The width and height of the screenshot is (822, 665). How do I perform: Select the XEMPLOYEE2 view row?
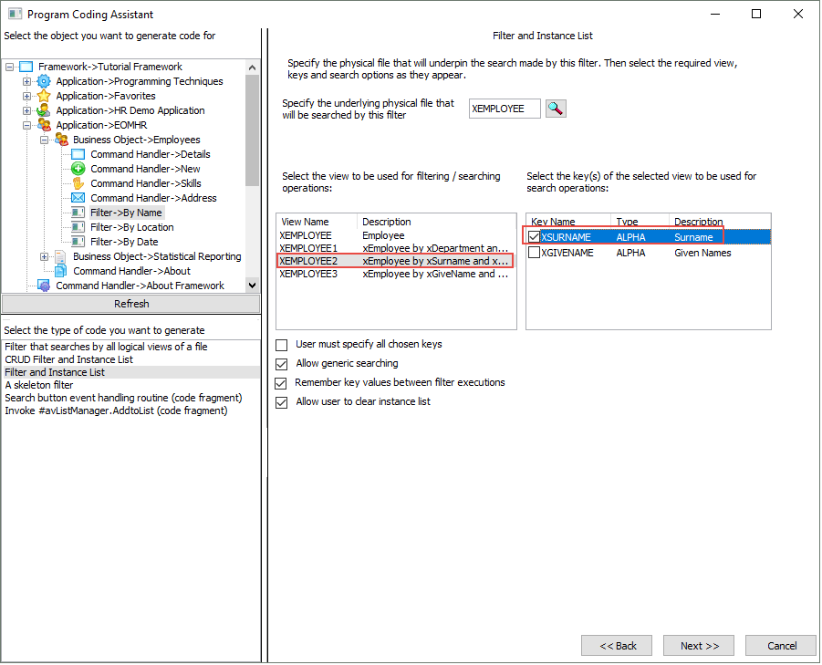pyautogui.click(x=395, y=261)
